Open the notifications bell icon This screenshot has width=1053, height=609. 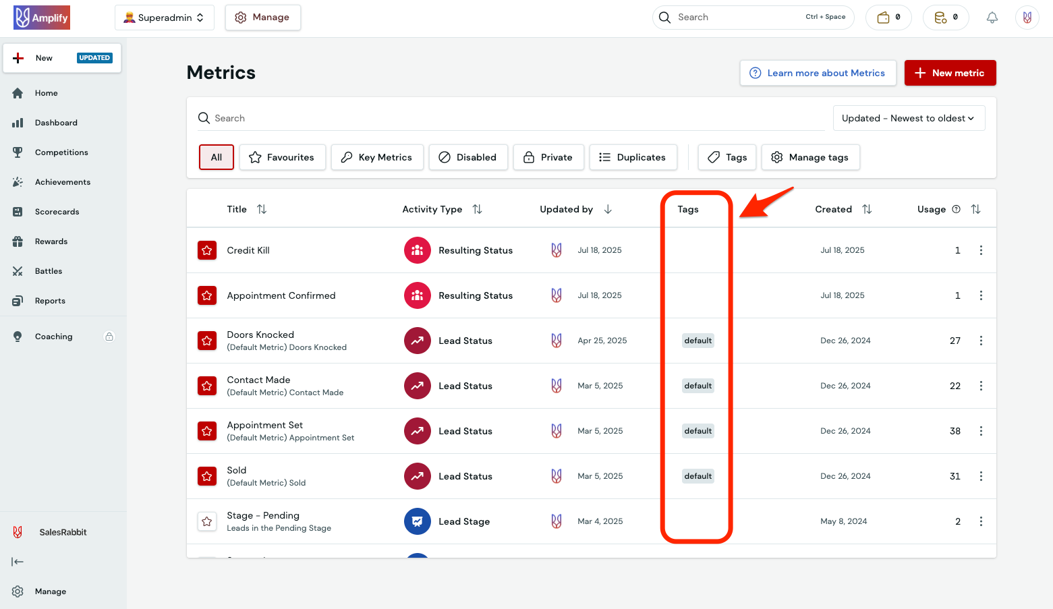click(992, 18)
